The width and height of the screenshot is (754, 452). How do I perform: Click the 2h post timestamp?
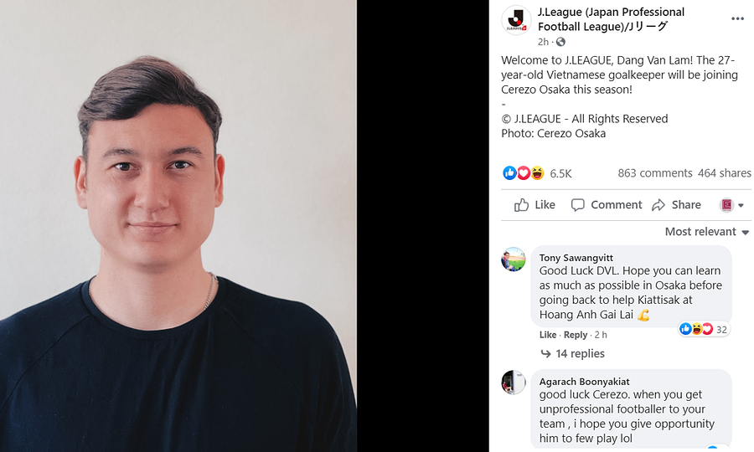(x=543, y=42)
